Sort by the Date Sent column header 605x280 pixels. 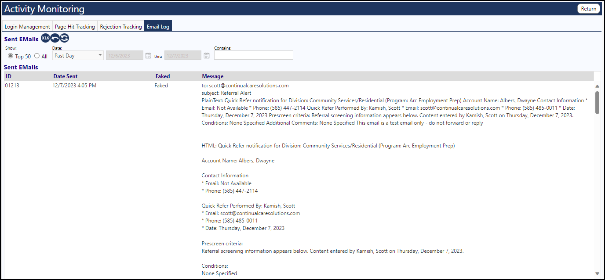pos(66,76)
